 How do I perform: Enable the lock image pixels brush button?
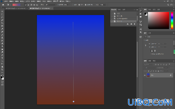pos(151,71)
